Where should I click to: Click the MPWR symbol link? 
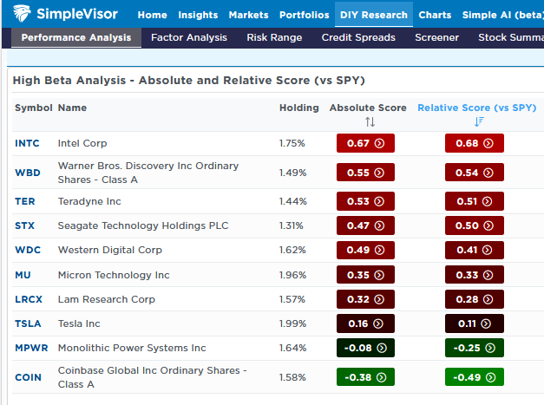tap(31, 348)
